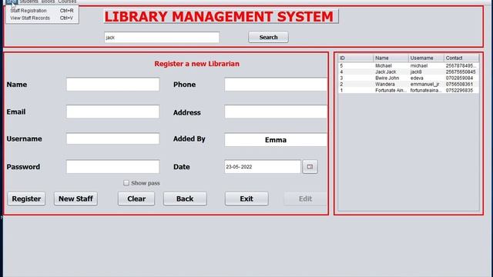Select the Wandera row
This screenshot has height=277, width=493.
(408, 84)
